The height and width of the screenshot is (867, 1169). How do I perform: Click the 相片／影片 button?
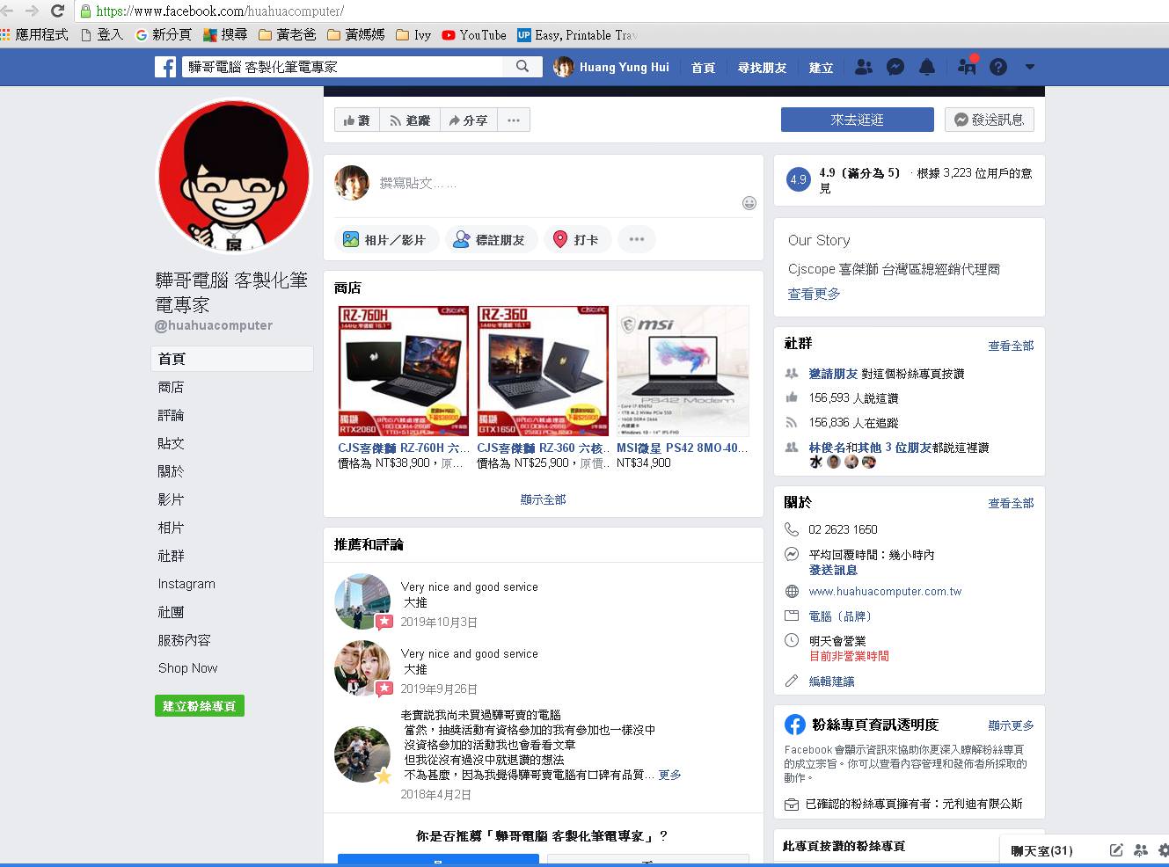(x=385, y=239)
